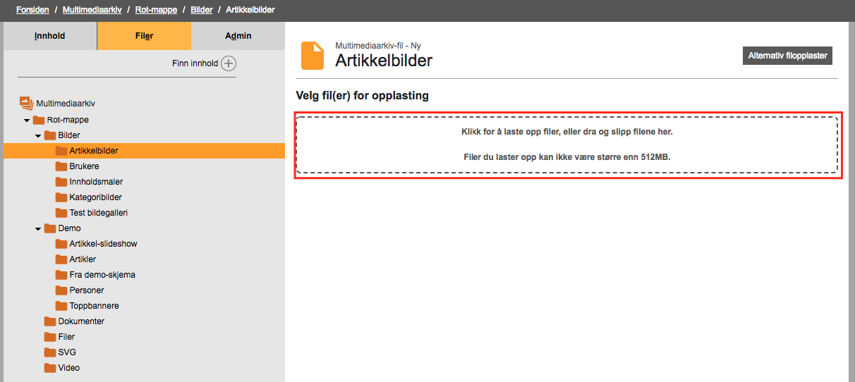Switch to the Admin tab

tap(238, 36)
